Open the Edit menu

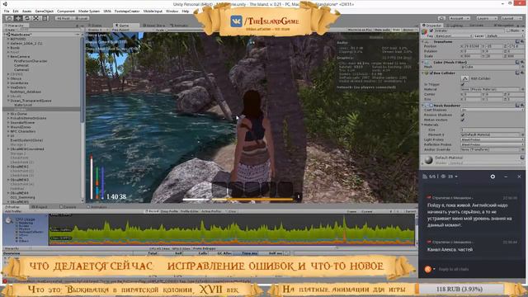pyautogui.click(x=16, y=11)
